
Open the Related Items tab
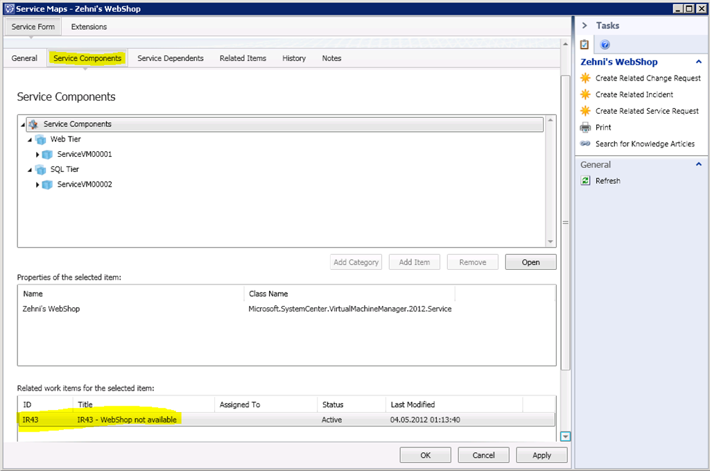243,58
